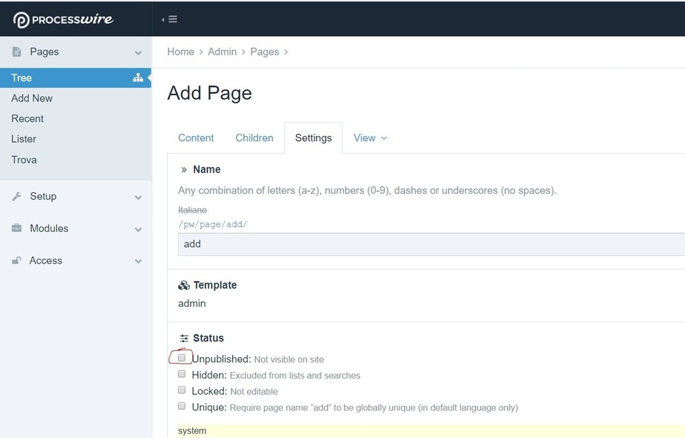Open Add New in sidebar
685x438 pixels.
tap(32, 99)
